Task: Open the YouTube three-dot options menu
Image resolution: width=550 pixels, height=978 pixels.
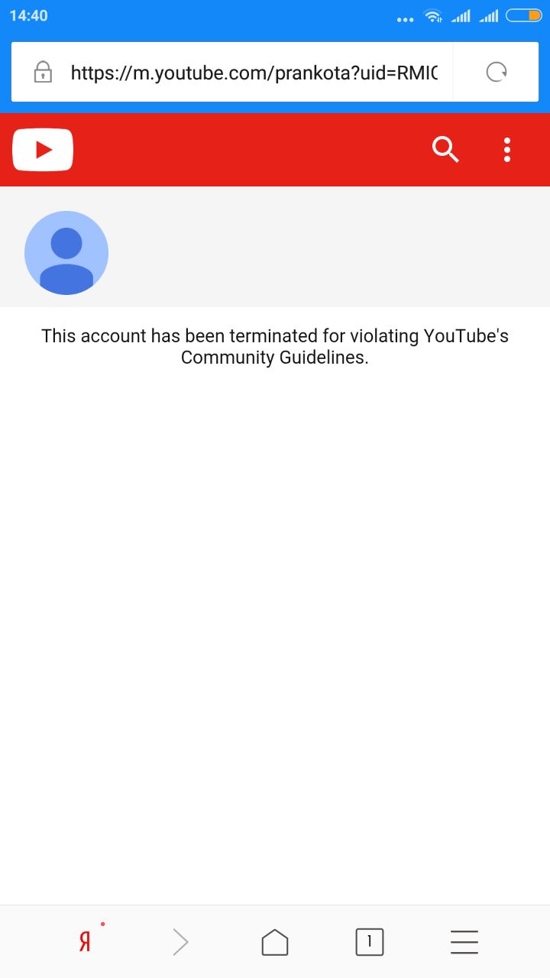Action: click(x=507, y=150)
